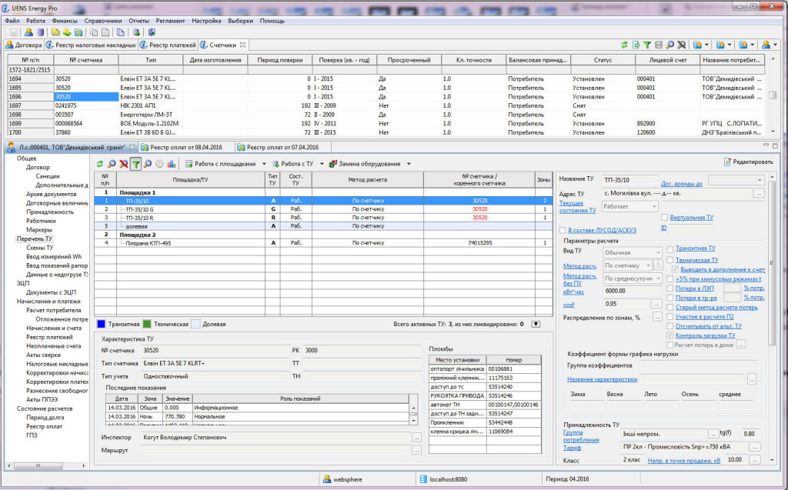Expand the Замена оборудования dropdown
This screenshot has height=490, width=788.
tap(370, 164)
